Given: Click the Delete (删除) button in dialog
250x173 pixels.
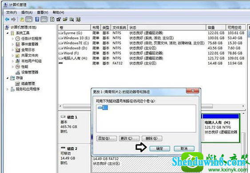Looking at the screenshot, I should point(152,138).
